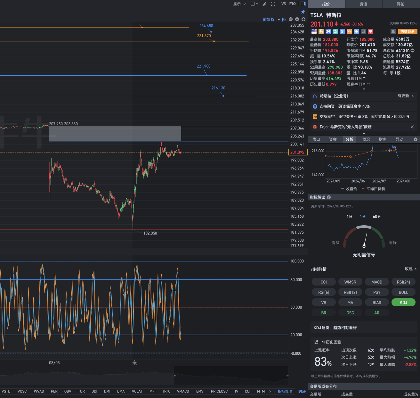Open 支持卖空 short selling row
The height and width of the screenshot is (398, 420).
tap(364, 117)
